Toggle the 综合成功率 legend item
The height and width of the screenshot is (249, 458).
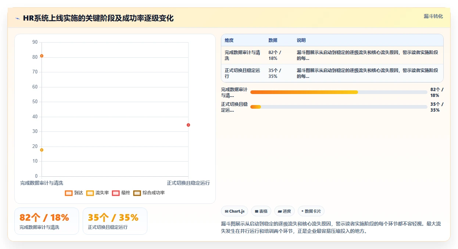tap(149, 193)
